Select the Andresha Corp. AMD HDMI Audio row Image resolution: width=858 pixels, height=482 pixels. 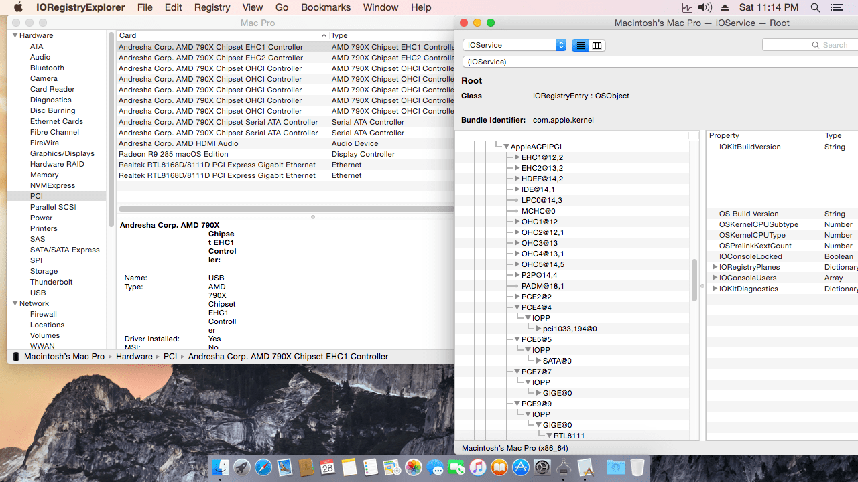[x=286, y=143]
